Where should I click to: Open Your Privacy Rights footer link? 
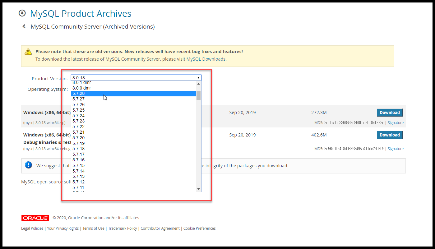pos(63,228)
